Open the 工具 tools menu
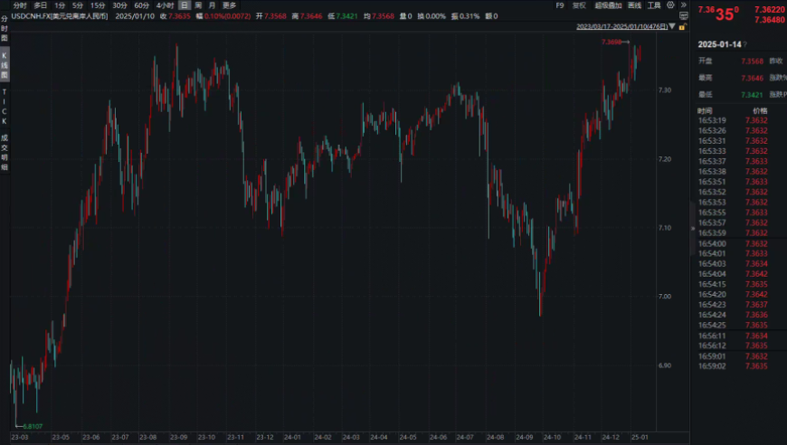The image size is (787, 445). tap(654, 5)
